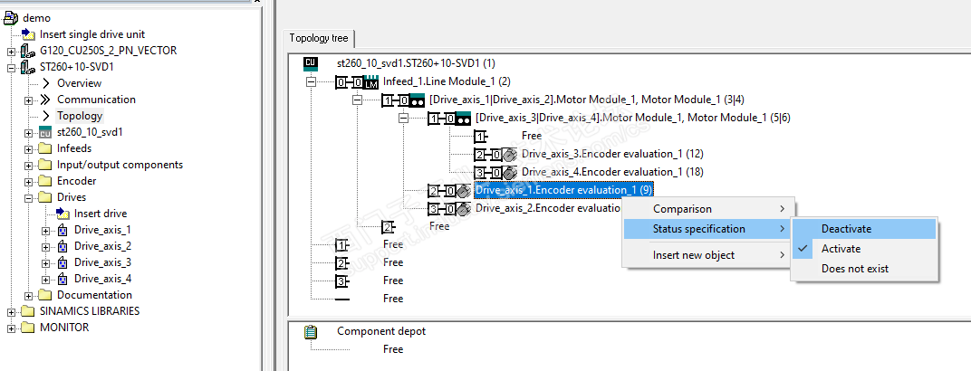Expand the Documentation folder
Image resolution: width=971 pixels, height=371 pixels.
28,296
